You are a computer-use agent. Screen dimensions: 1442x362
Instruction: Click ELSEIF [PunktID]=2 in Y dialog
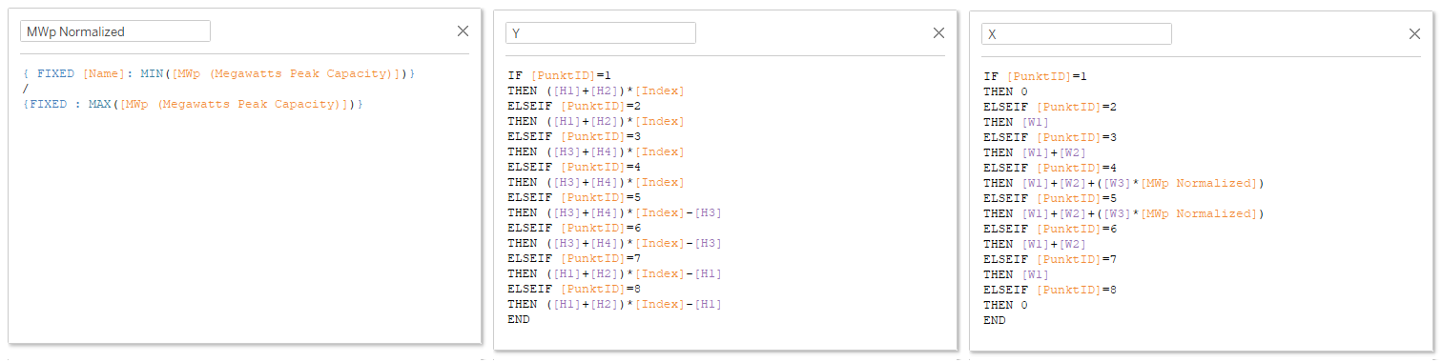[574, 106]
